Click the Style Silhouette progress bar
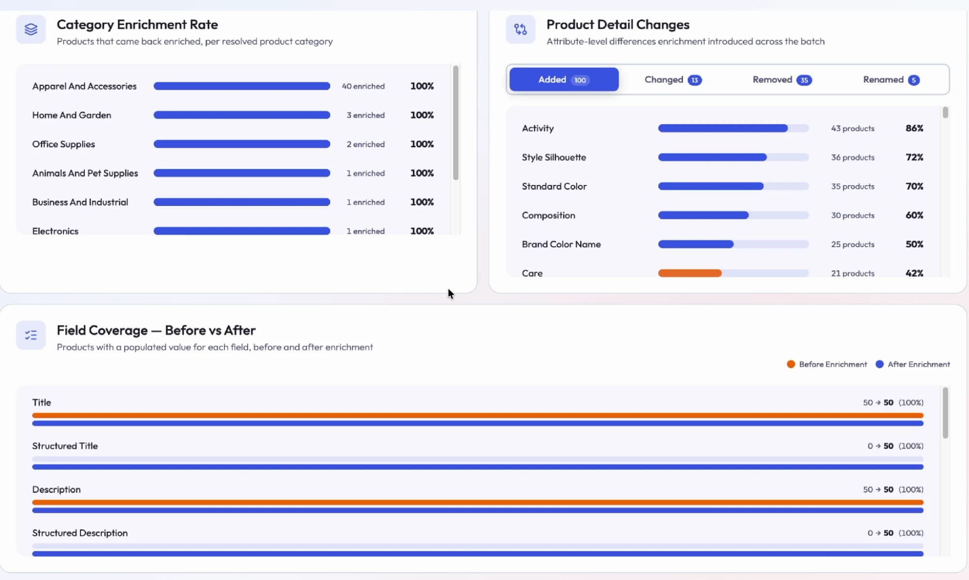Viewport: 969px width, 580px height. point(733,157)
